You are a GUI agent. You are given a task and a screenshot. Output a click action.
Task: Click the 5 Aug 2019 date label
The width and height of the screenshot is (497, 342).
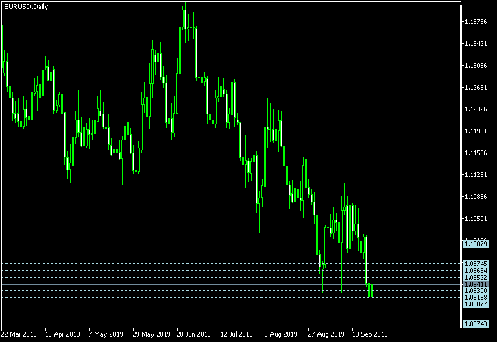[x=281, y=334]
